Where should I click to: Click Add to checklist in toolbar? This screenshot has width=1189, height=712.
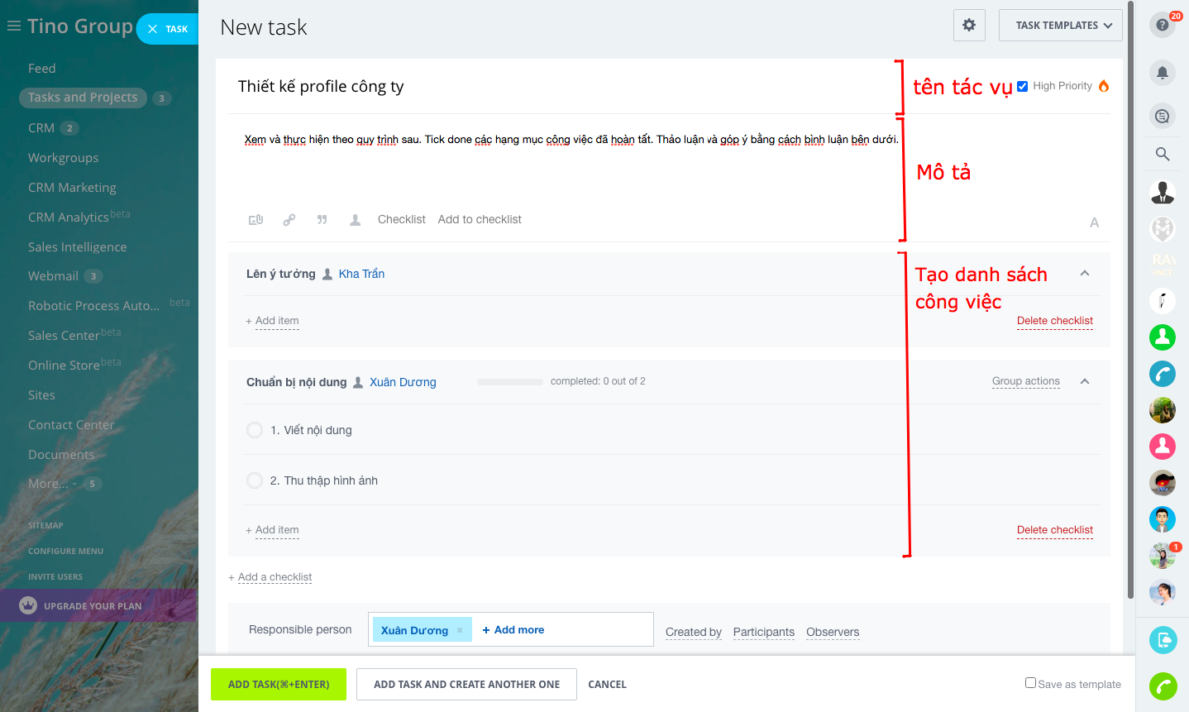pos(480,219)
